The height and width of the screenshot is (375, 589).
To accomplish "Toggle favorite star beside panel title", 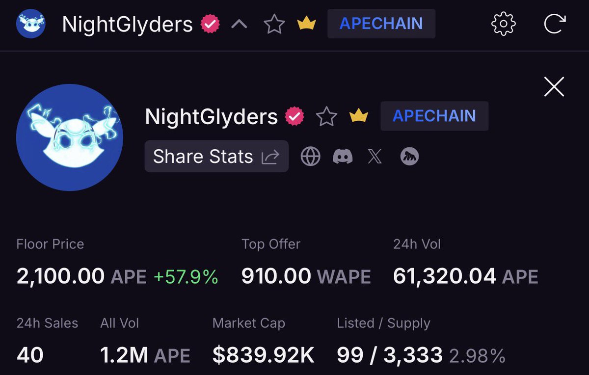I will [326, 116].
